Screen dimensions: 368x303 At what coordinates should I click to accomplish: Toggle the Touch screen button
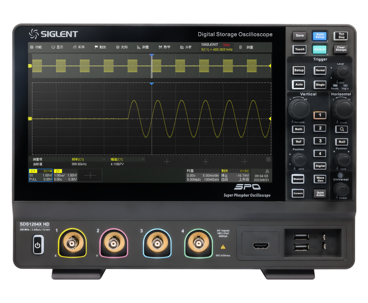[299, 49]
